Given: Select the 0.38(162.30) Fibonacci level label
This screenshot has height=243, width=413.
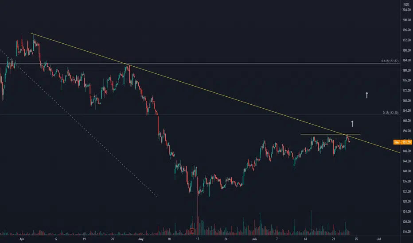Looking at the screenshot, I should pyautogui.click(x=390, y=113).
